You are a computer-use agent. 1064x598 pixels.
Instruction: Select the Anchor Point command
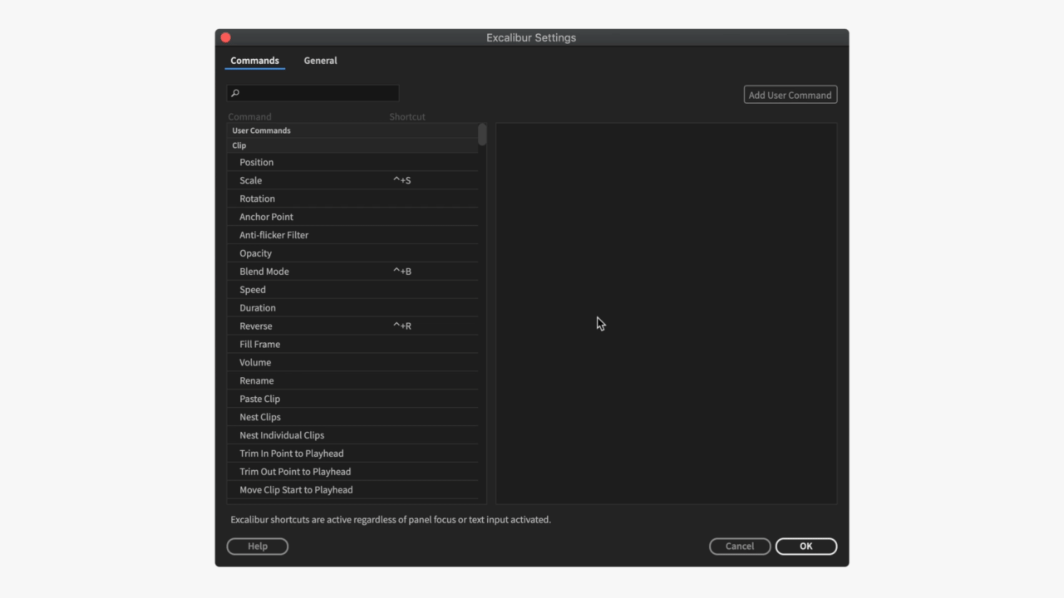pos(352,217)
